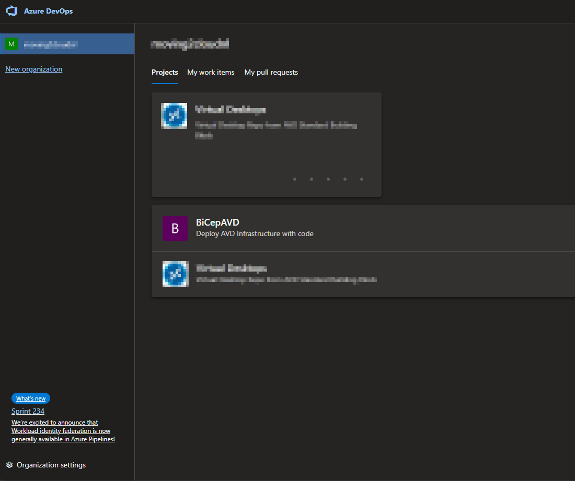
Task: Click the project icon in the row below BiCepAVD
Action: click(x=175, y=274)
